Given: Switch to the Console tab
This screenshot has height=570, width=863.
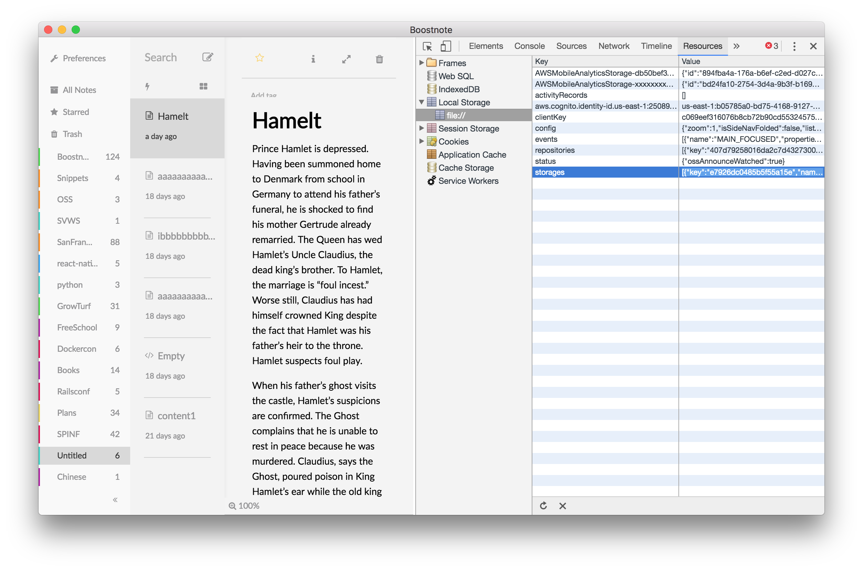Looking at the screenshot, I should click(529, 46).
